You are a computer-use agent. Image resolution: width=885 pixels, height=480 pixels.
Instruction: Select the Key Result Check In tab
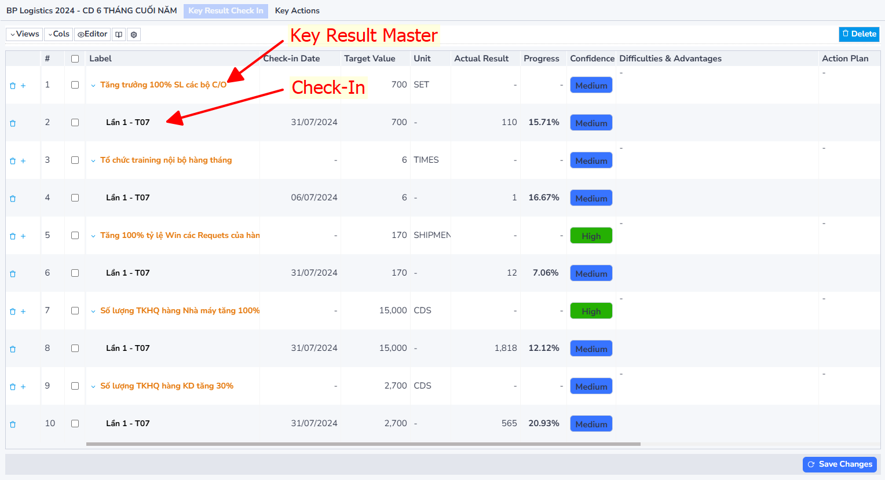(226, 10)
